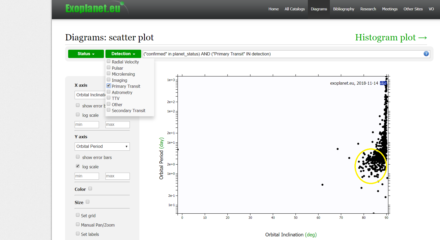Expand the Status dropdown
The width and height of the screenshot is (440, 240).
click(86, 54)
